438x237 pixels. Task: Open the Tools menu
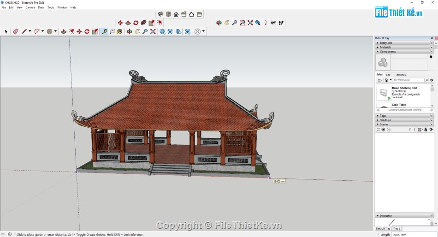(x=51, y=7)
